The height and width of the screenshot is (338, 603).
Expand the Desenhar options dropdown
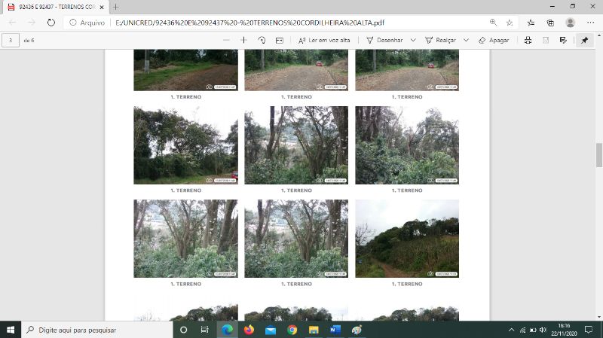413,40
